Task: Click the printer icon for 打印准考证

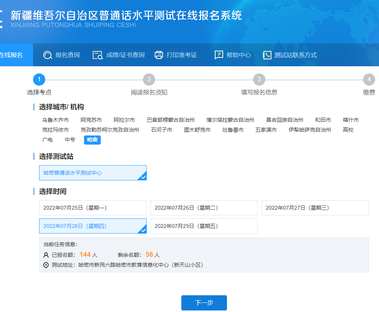Action: [x=159, y=55]
